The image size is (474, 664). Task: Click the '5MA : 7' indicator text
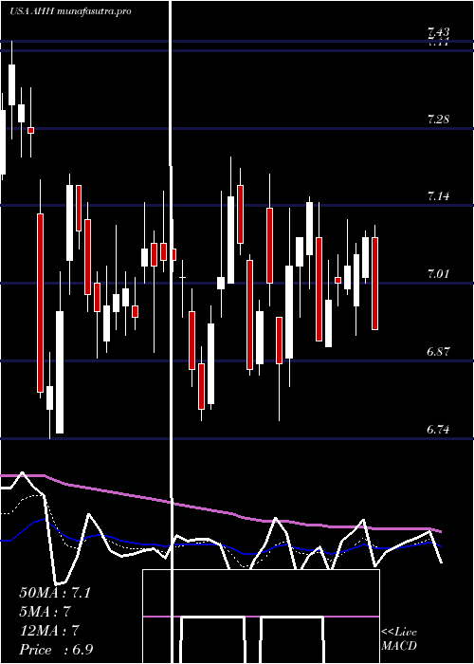45,612
